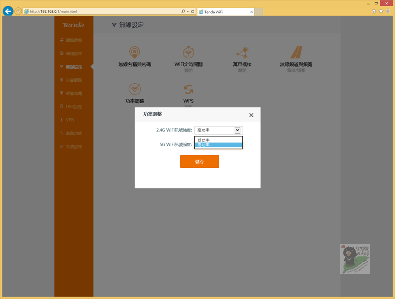
Task: Go to 連線設定 in the sidebar
Action: tap(74, 53)
